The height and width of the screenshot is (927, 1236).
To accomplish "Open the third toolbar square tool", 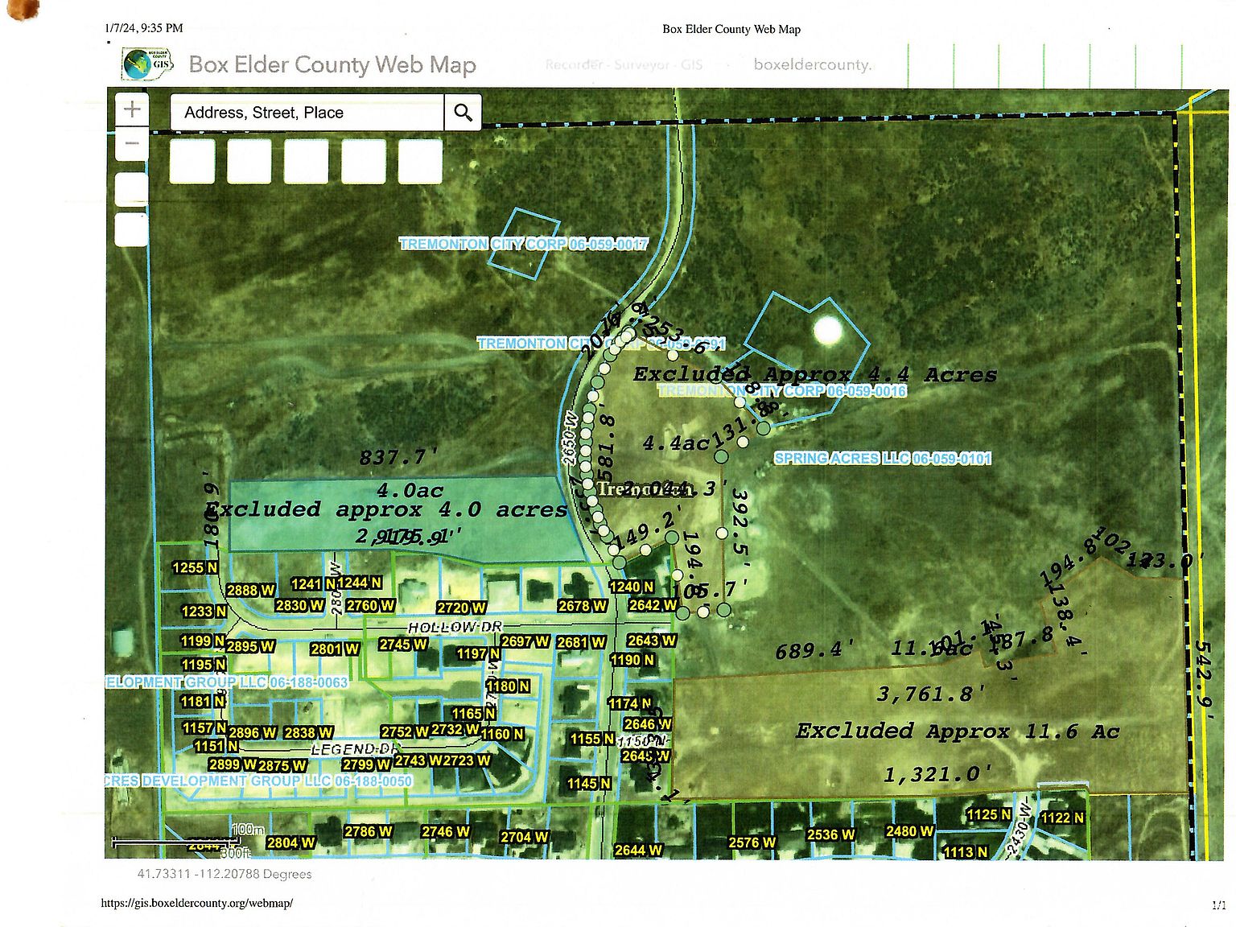I will (306, 163).
